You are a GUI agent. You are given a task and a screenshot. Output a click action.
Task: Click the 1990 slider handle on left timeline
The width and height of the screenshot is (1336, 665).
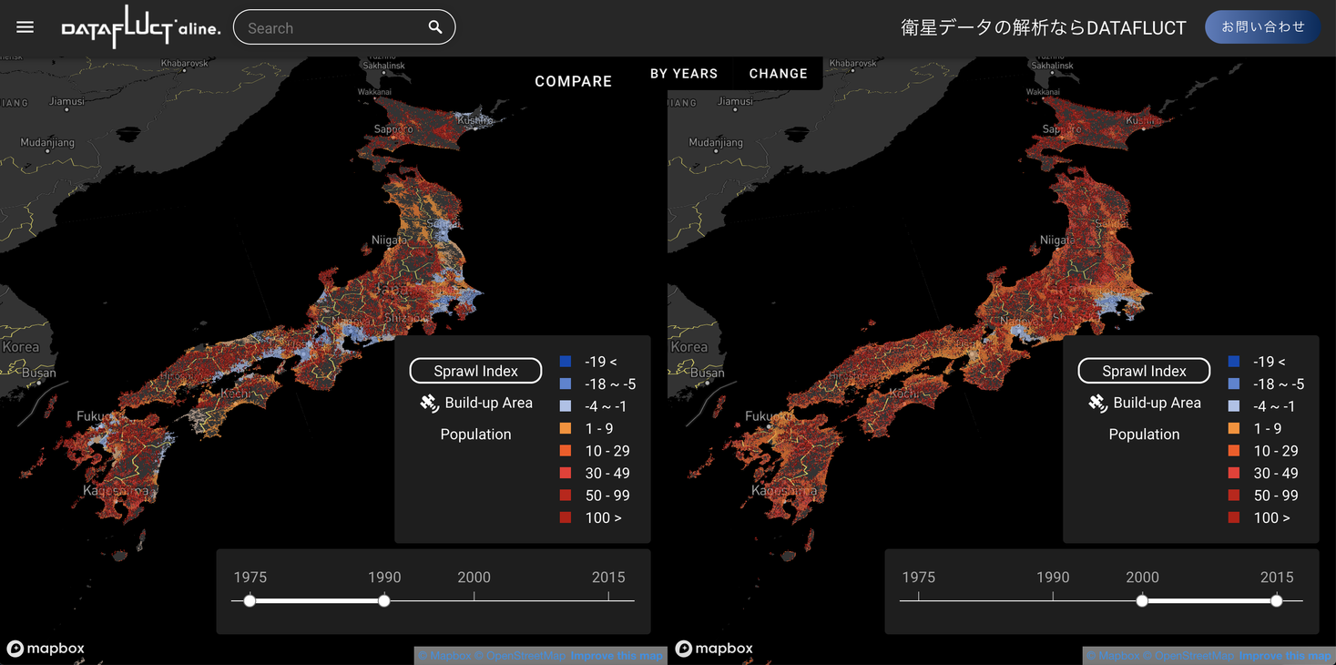[x=384, y=600]
